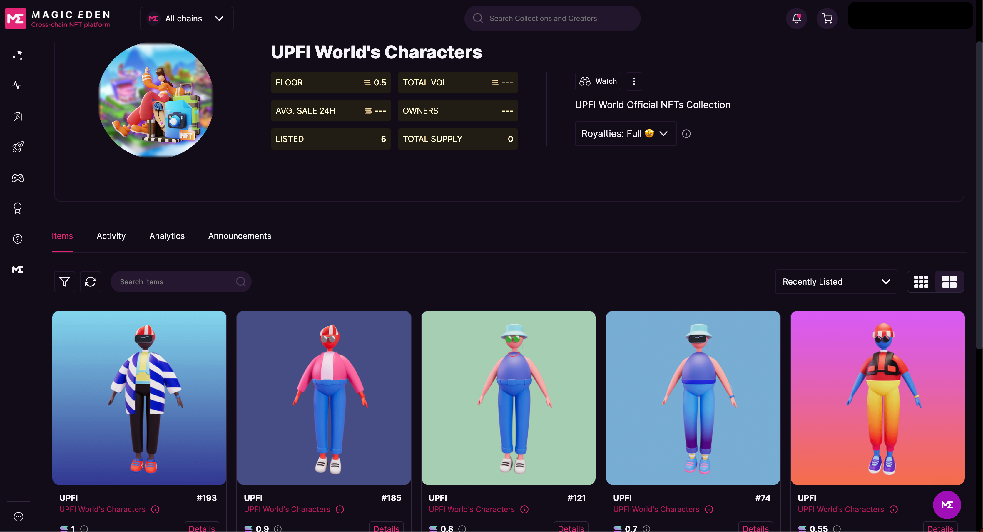Click the magnifier in Search items field
The image size is (983, 532).
coord(241,282)
